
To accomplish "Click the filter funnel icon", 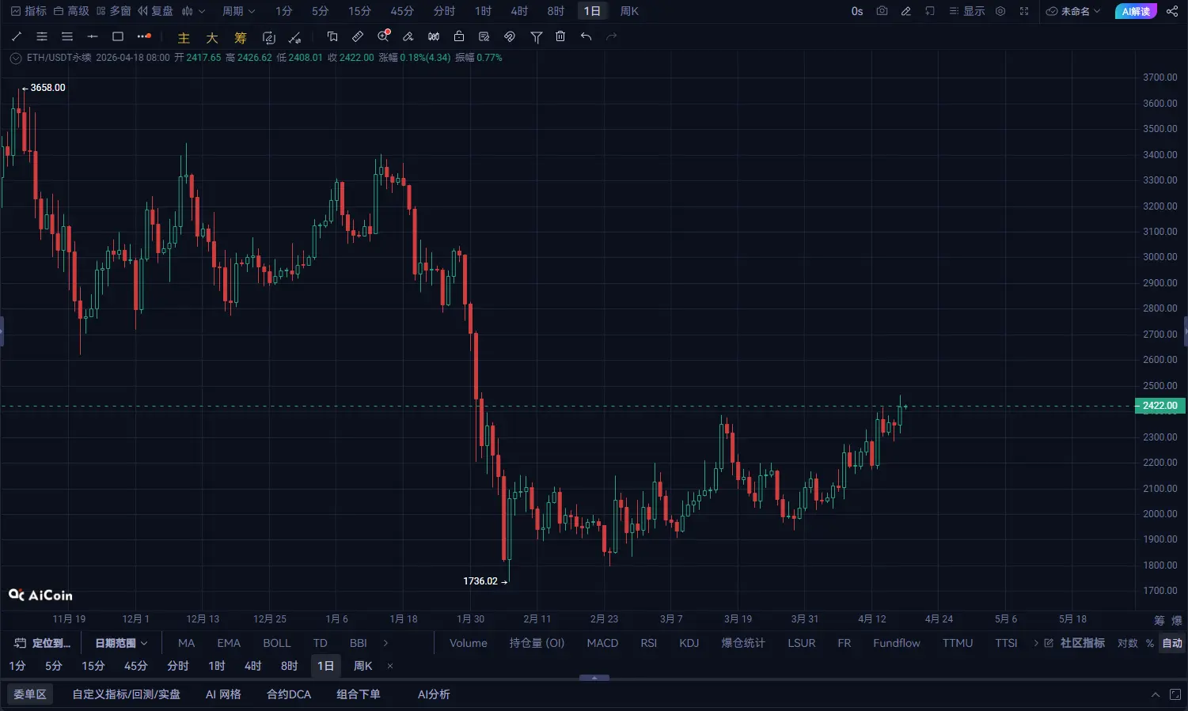I will 536,36.
